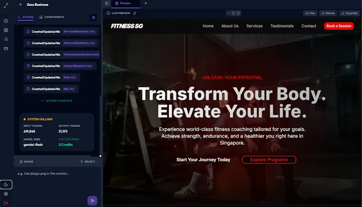
Task: Select the Preview tab
Action: coord(126,4)
